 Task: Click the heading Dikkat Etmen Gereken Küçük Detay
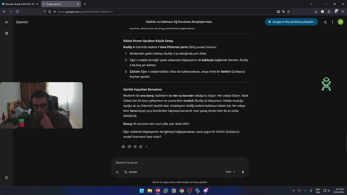coord(148,41)
